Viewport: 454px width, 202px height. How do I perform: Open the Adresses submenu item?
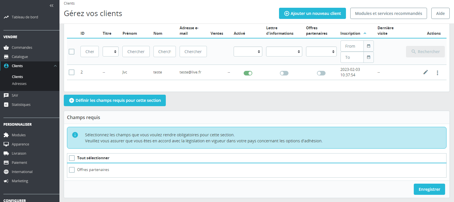(x=19, y=84)
